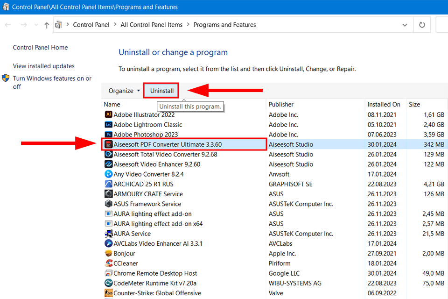Open the recent locations dropdown arrow
This screenshot has width=448, height=299.
[x=36, y=25]
